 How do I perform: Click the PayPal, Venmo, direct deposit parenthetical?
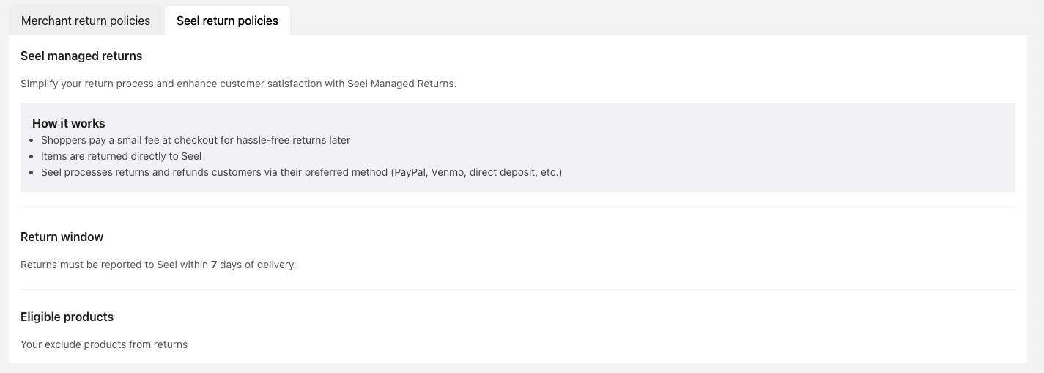click(x=476, y=173)
